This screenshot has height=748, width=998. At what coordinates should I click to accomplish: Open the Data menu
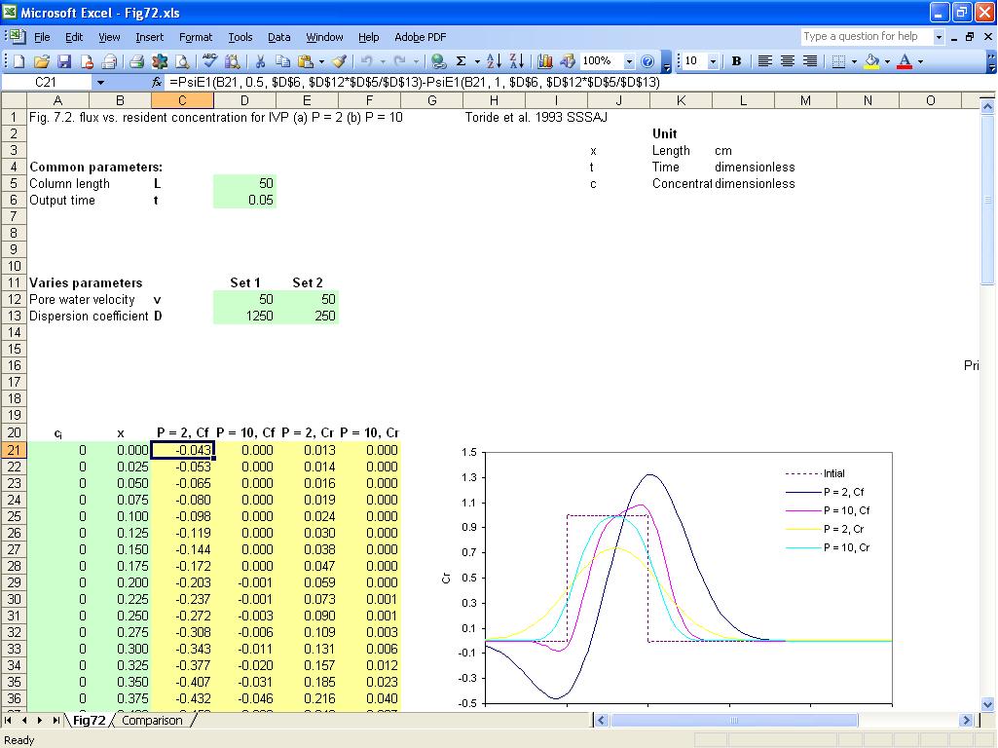[x=278, y=37]
